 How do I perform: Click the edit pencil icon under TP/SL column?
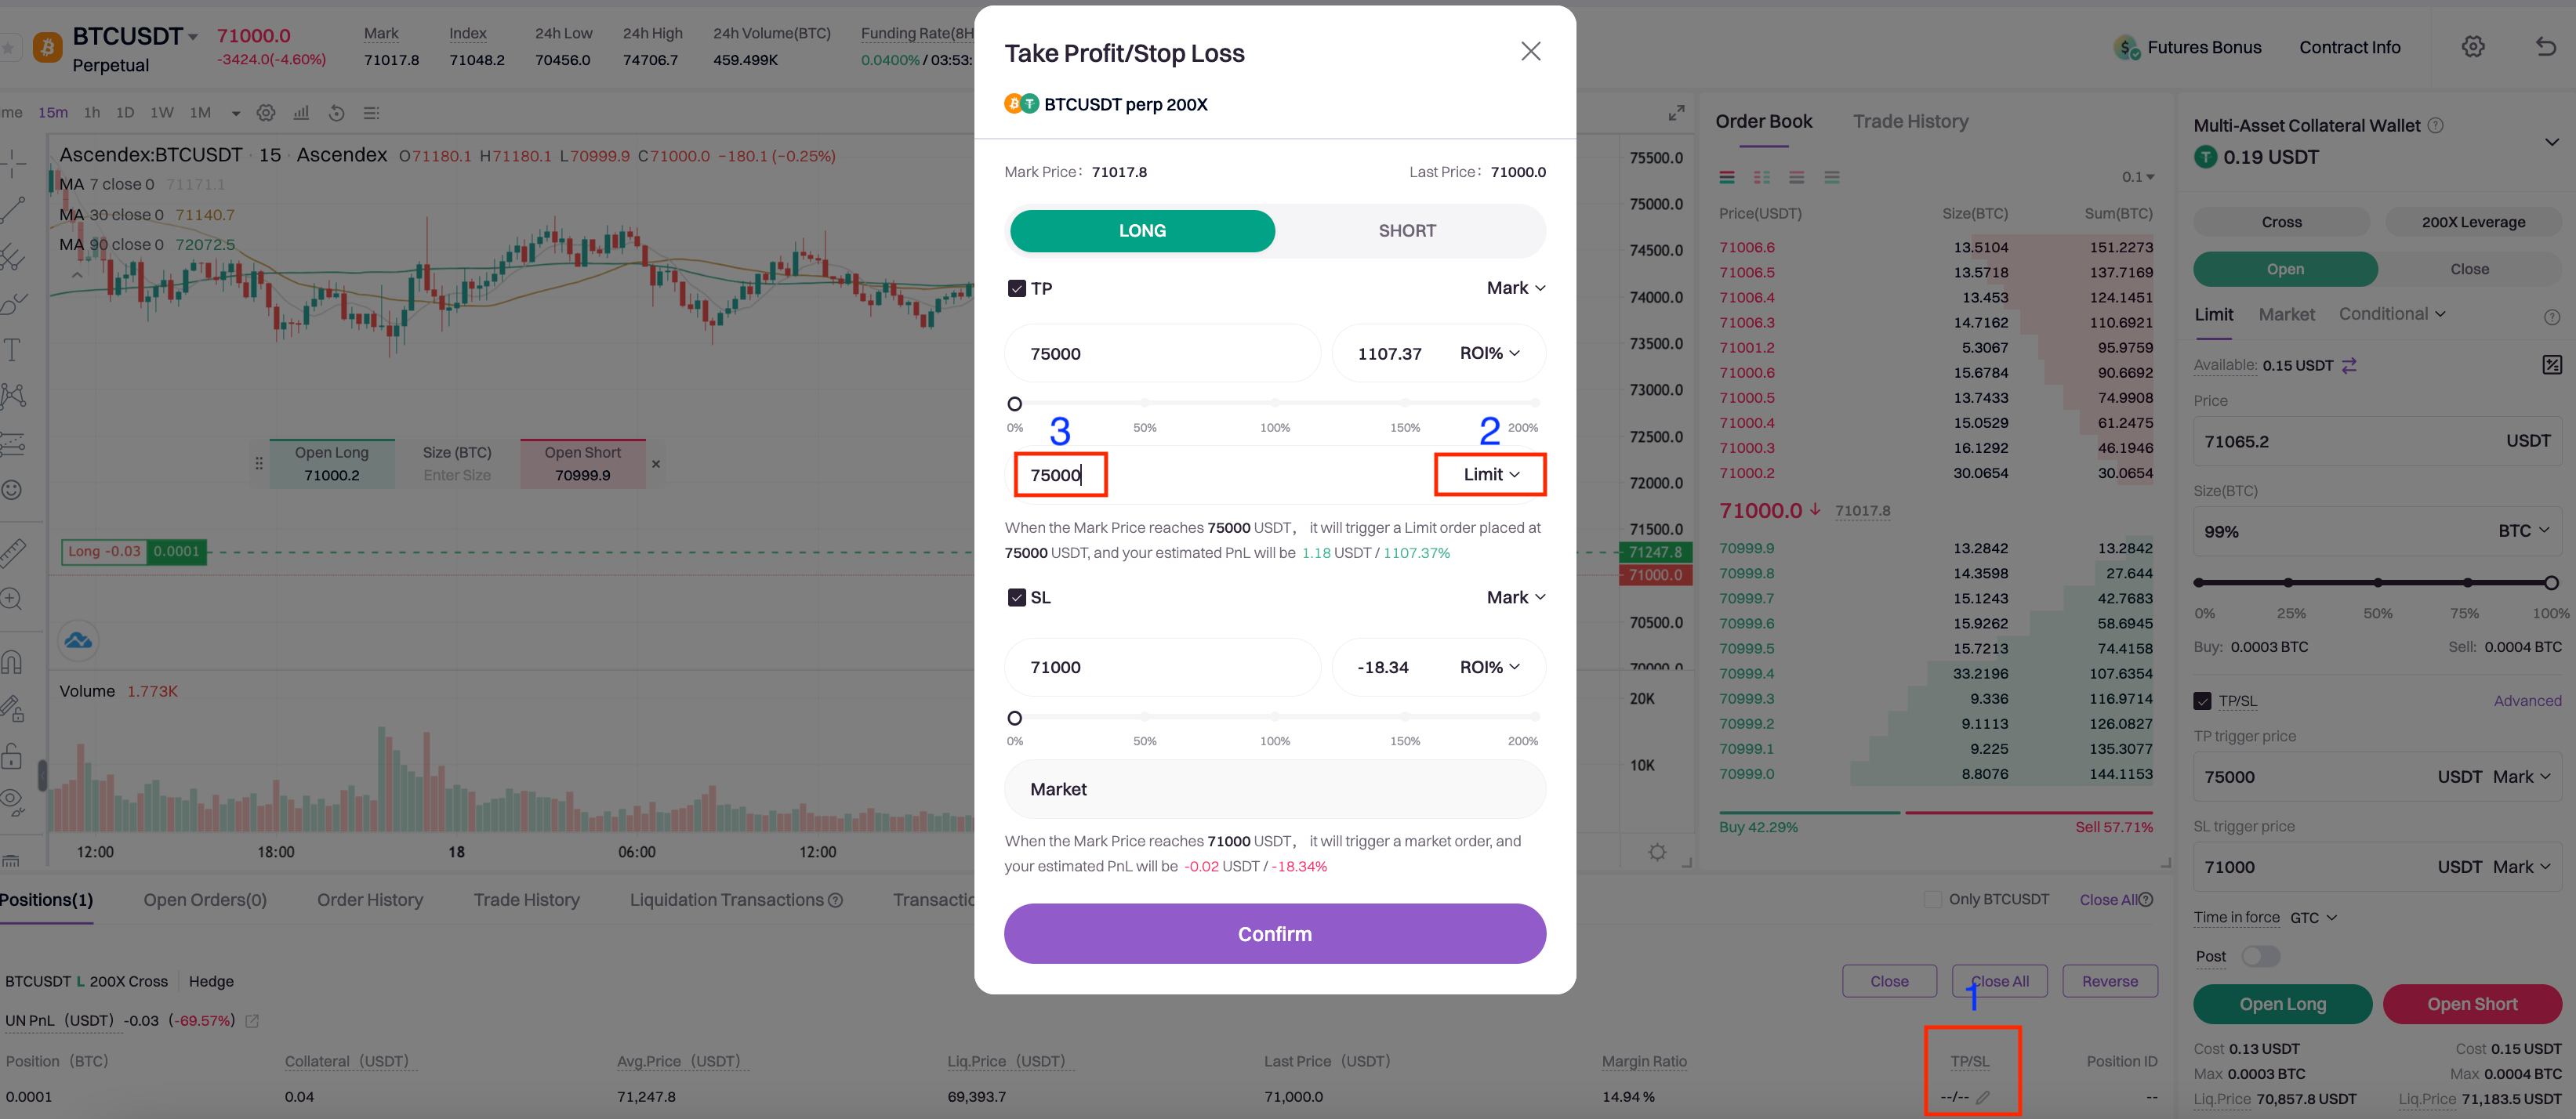[x=1983, y=1096]
